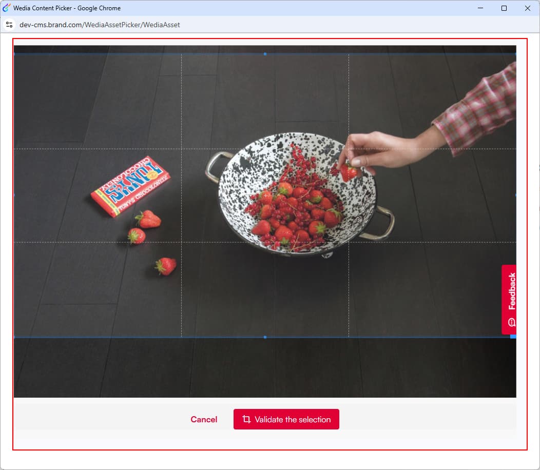Click the top-center crop handle
Screen dimensions: 540x470
click(x=265, y=54)
